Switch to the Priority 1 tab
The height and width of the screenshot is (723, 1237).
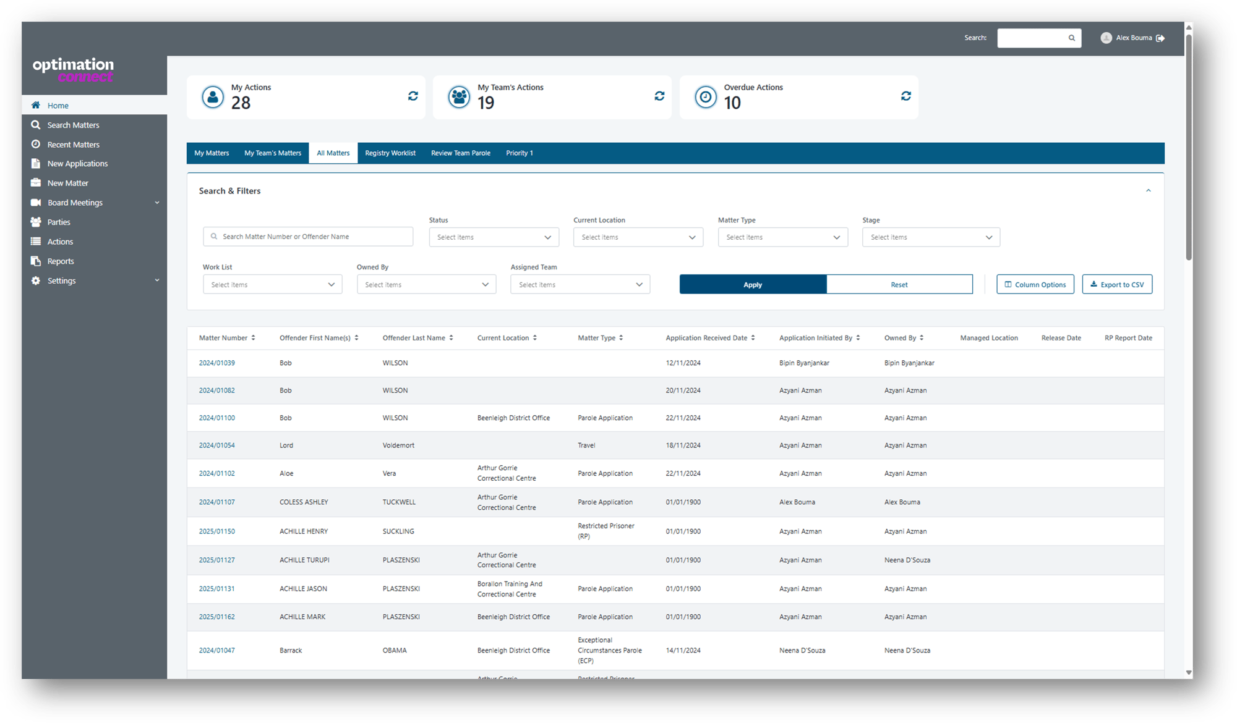pyautogui.click(x=520, y=153)
